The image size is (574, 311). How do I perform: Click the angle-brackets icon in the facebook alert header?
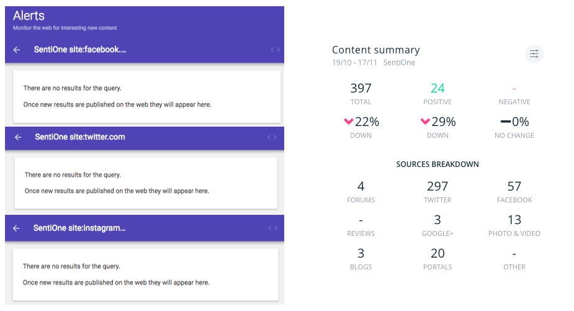[x=275, y=50]
